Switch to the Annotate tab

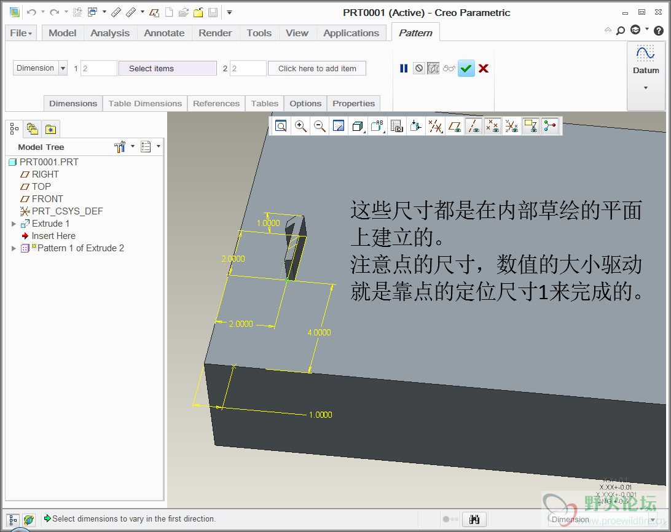164,33
